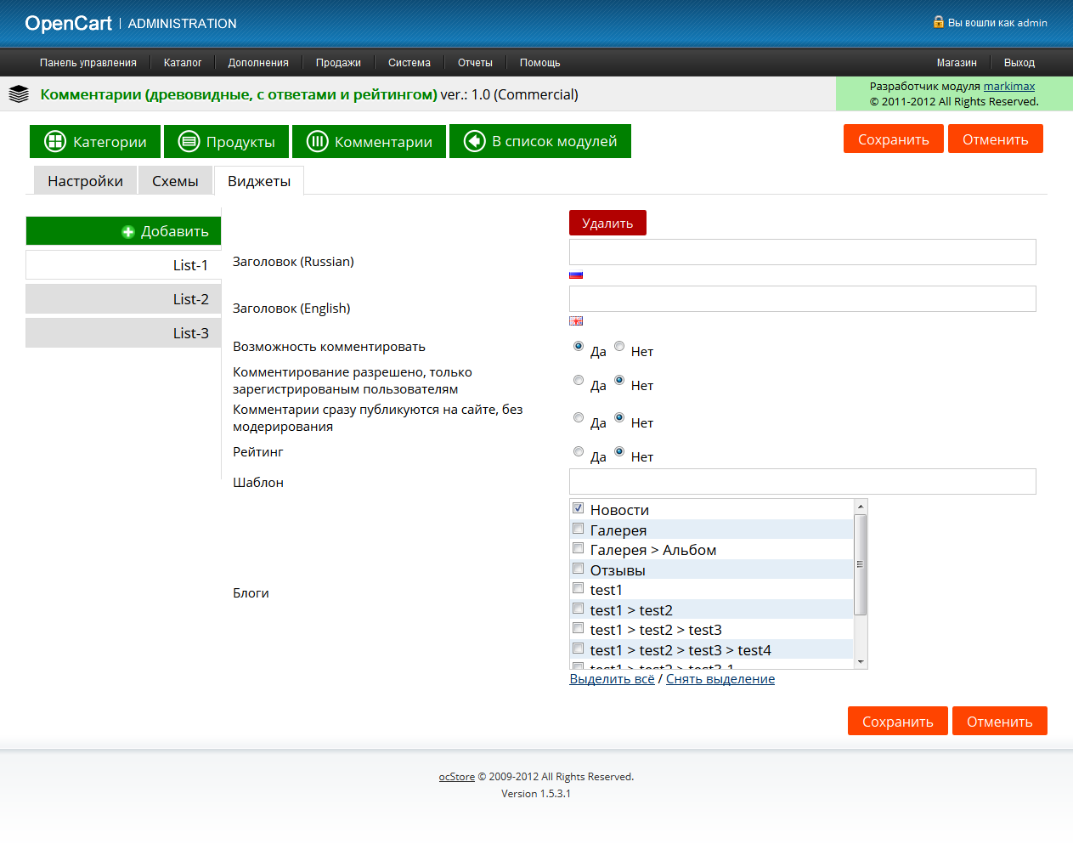Open the markimax developer link
The image size is (1073, 844).
click(1009, 86)
